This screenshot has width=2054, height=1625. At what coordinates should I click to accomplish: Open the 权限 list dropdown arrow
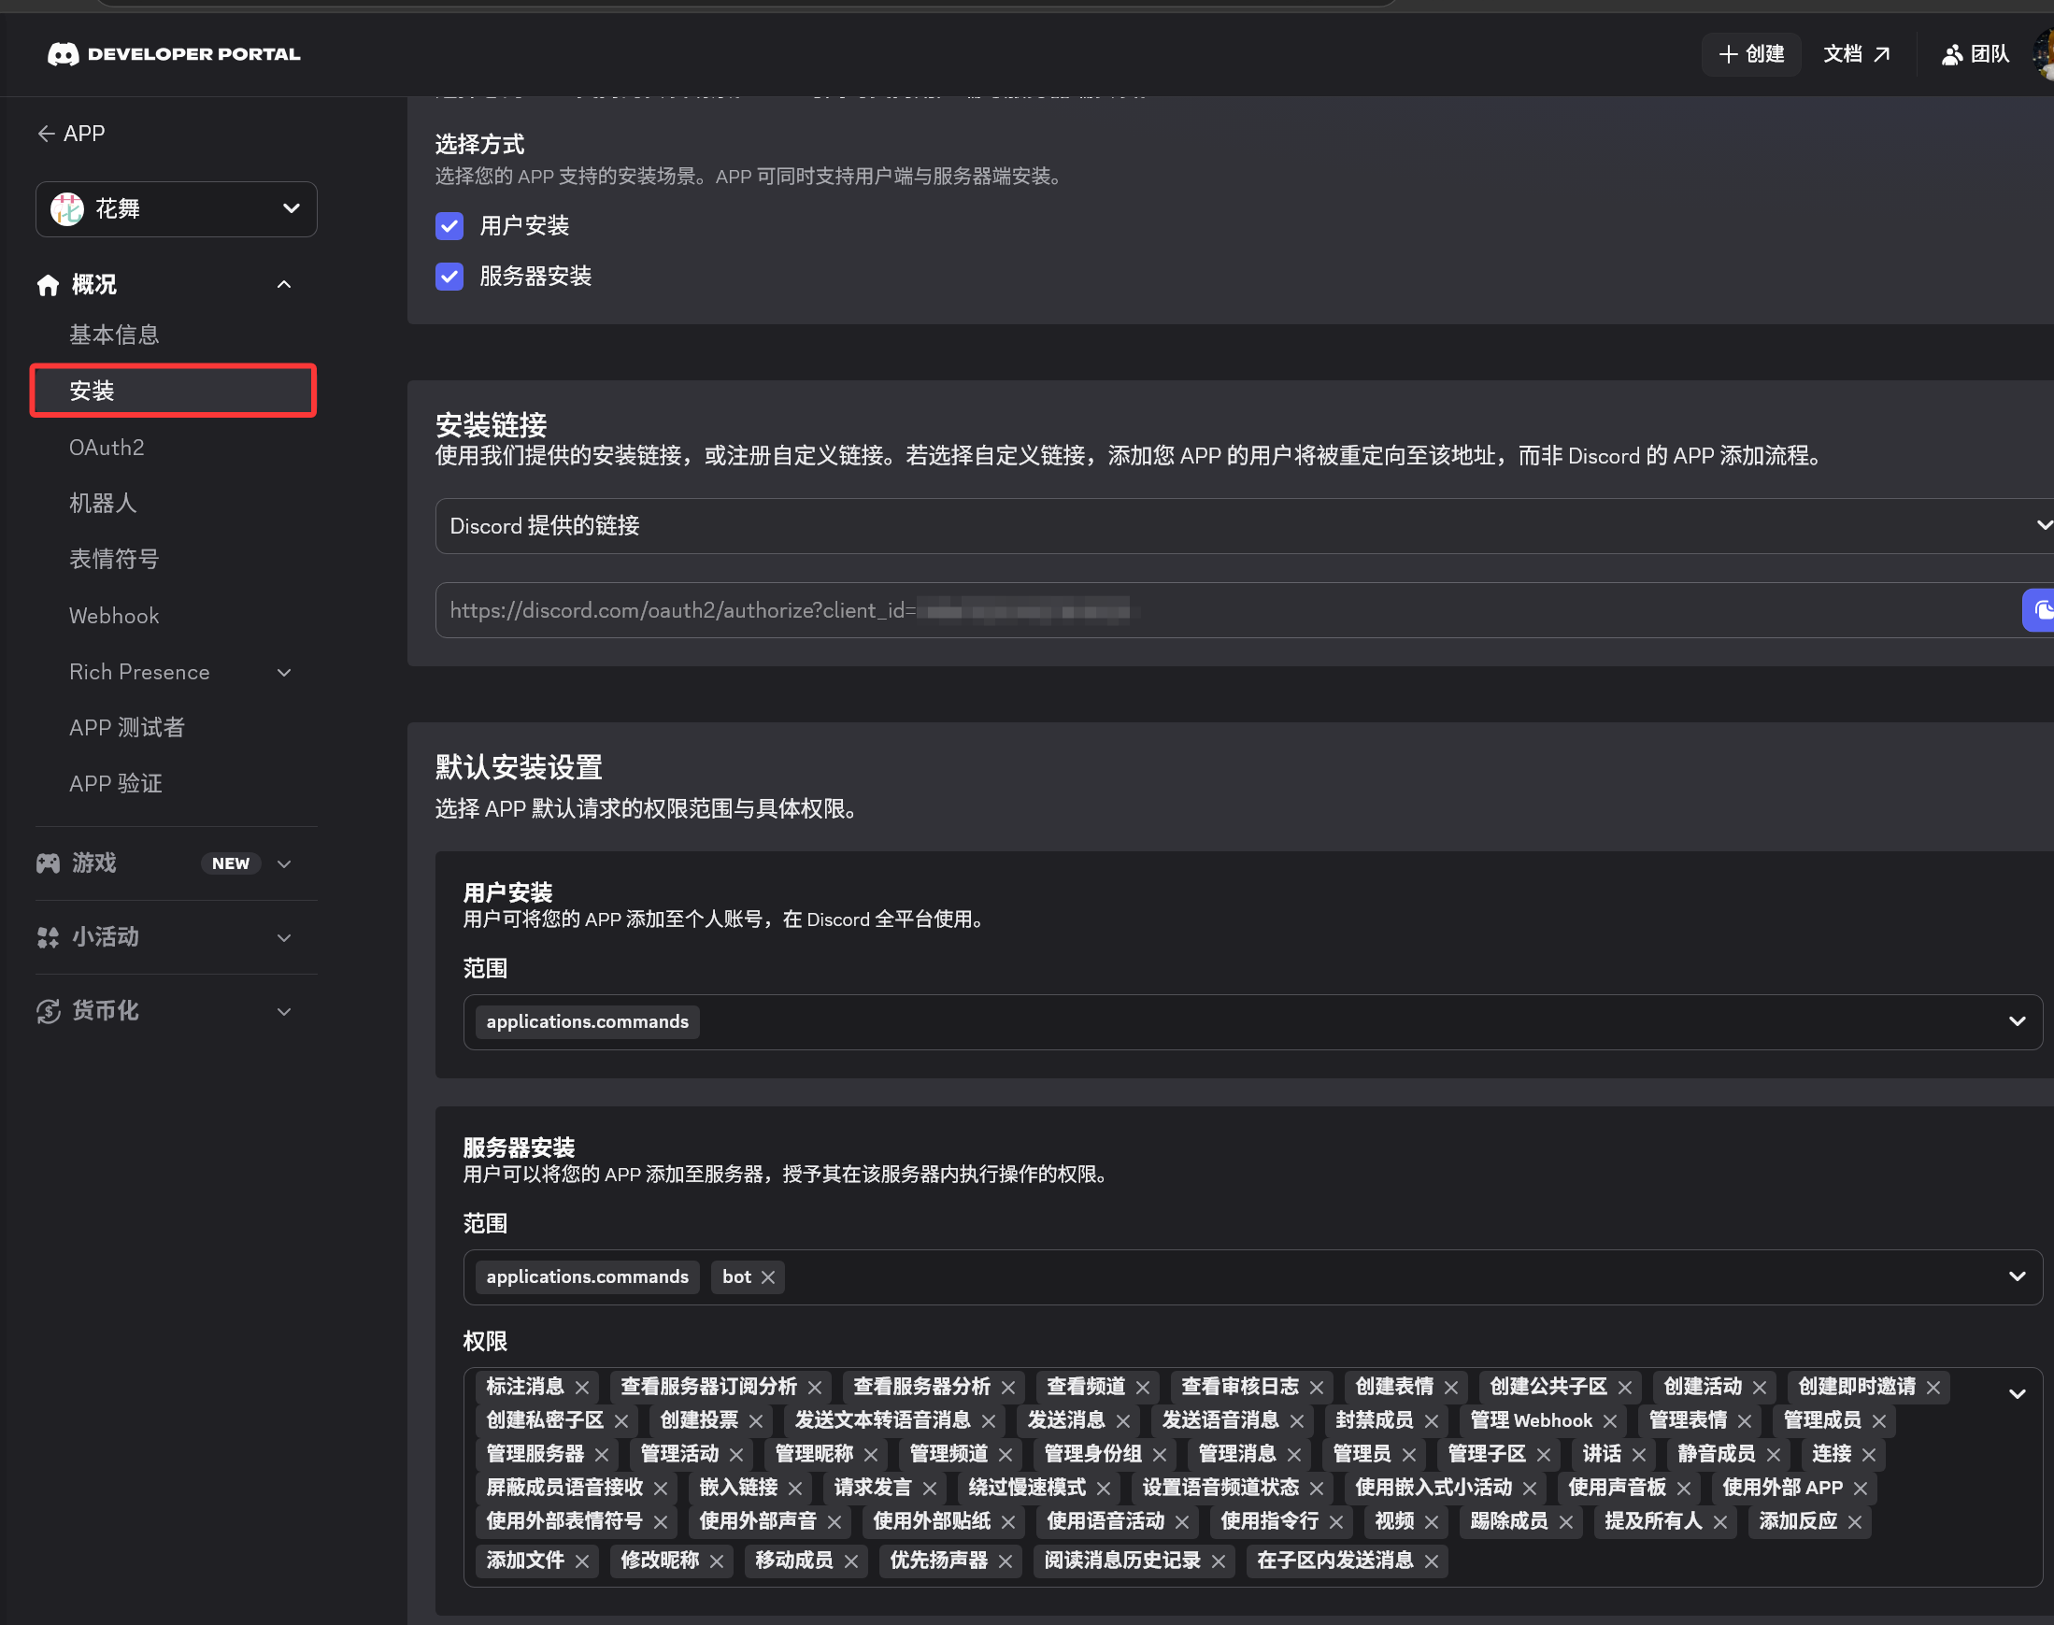click(2017, 1395)
